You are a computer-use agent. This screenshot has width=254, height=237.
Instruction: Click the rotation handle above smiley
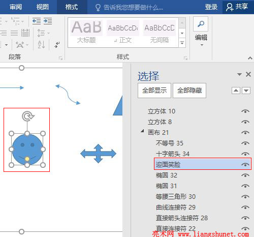(28, 116)
